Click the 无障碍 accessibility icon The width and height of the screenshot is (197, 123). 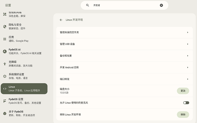(5, 64)
